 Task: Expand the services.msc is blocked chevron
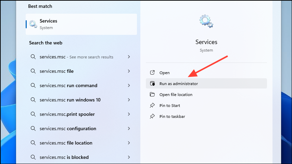point(129,157)
